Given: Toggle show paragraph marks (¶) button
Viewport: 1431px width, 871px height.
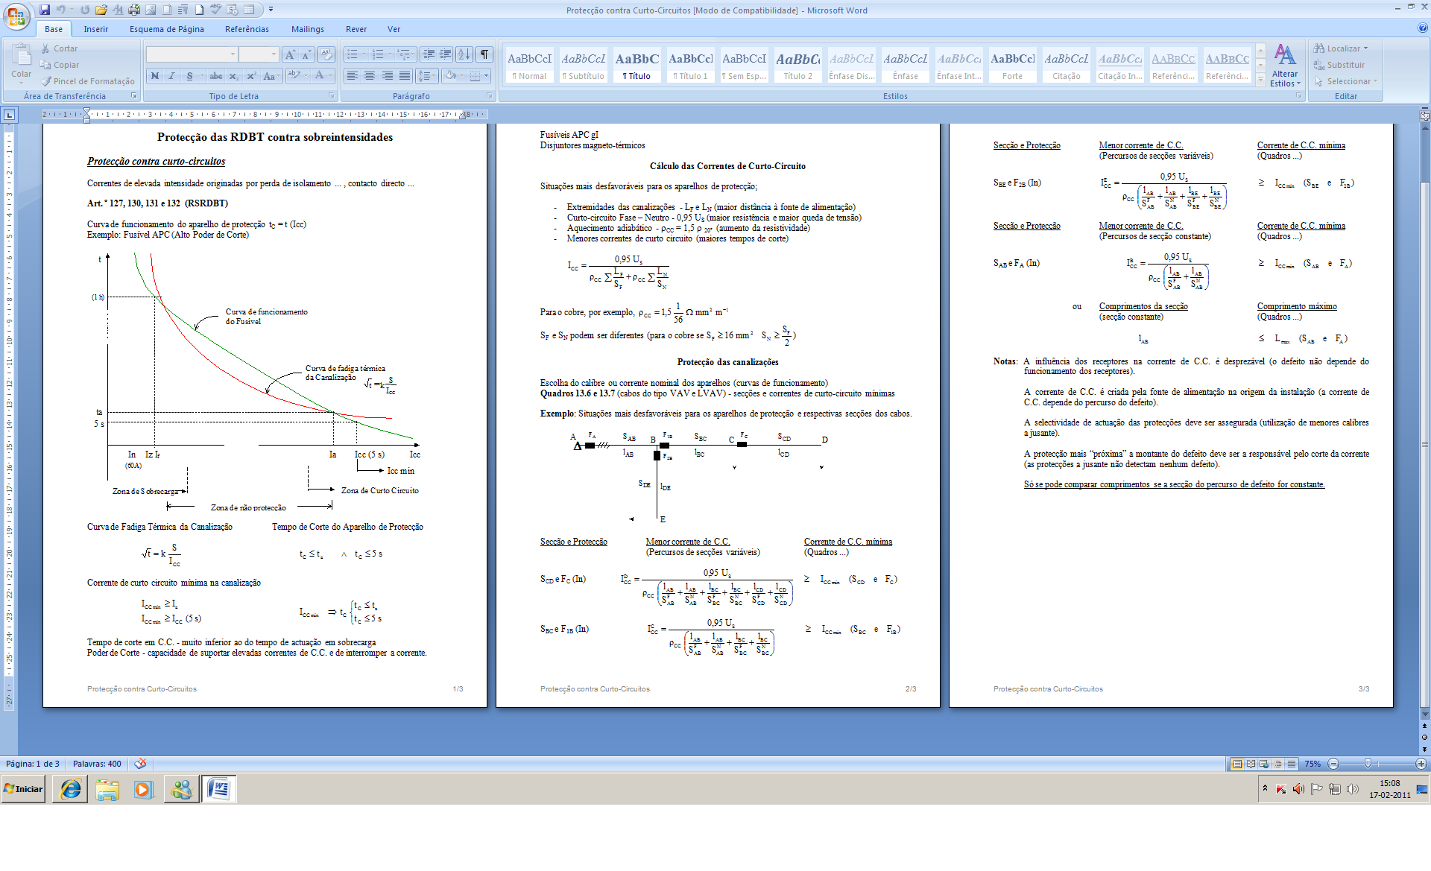Looking at the screenshot, I should point(484,54).
